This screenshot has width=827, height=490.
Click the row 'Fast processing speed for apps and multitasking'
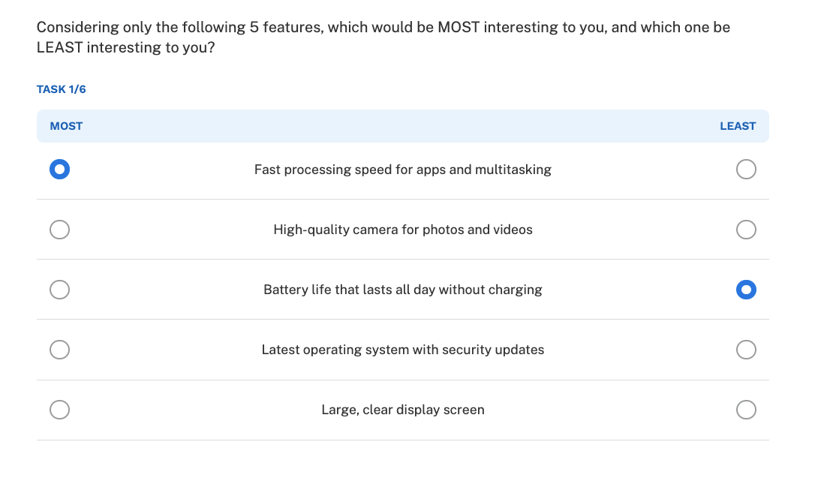point(402,169)
